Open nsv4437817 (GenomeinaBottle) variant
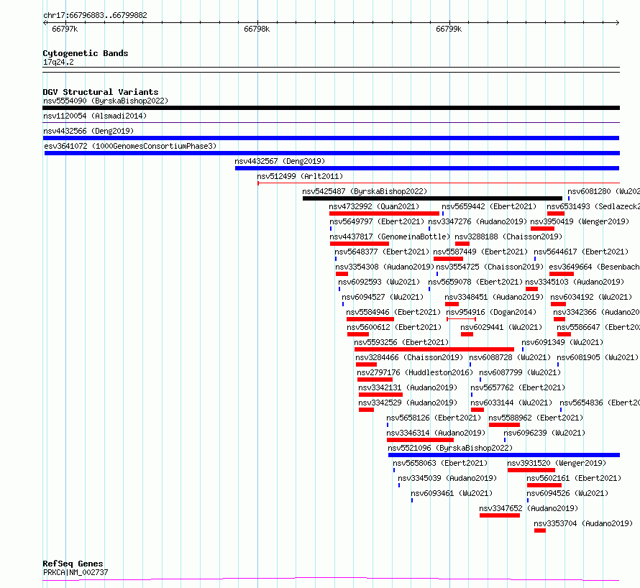This screenshot has height=588, width=640. click(x=390, y=236)
